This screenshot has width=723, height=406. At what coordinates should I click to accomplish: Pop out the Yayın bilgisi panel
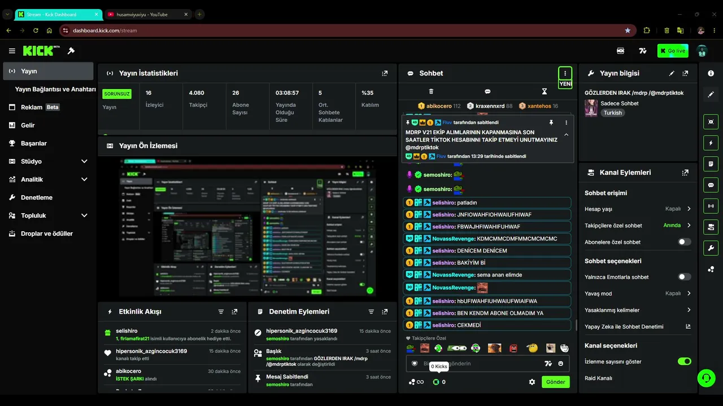[685, 73]
